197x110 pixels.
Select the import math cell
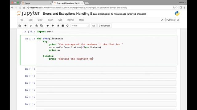coord(106,31)
